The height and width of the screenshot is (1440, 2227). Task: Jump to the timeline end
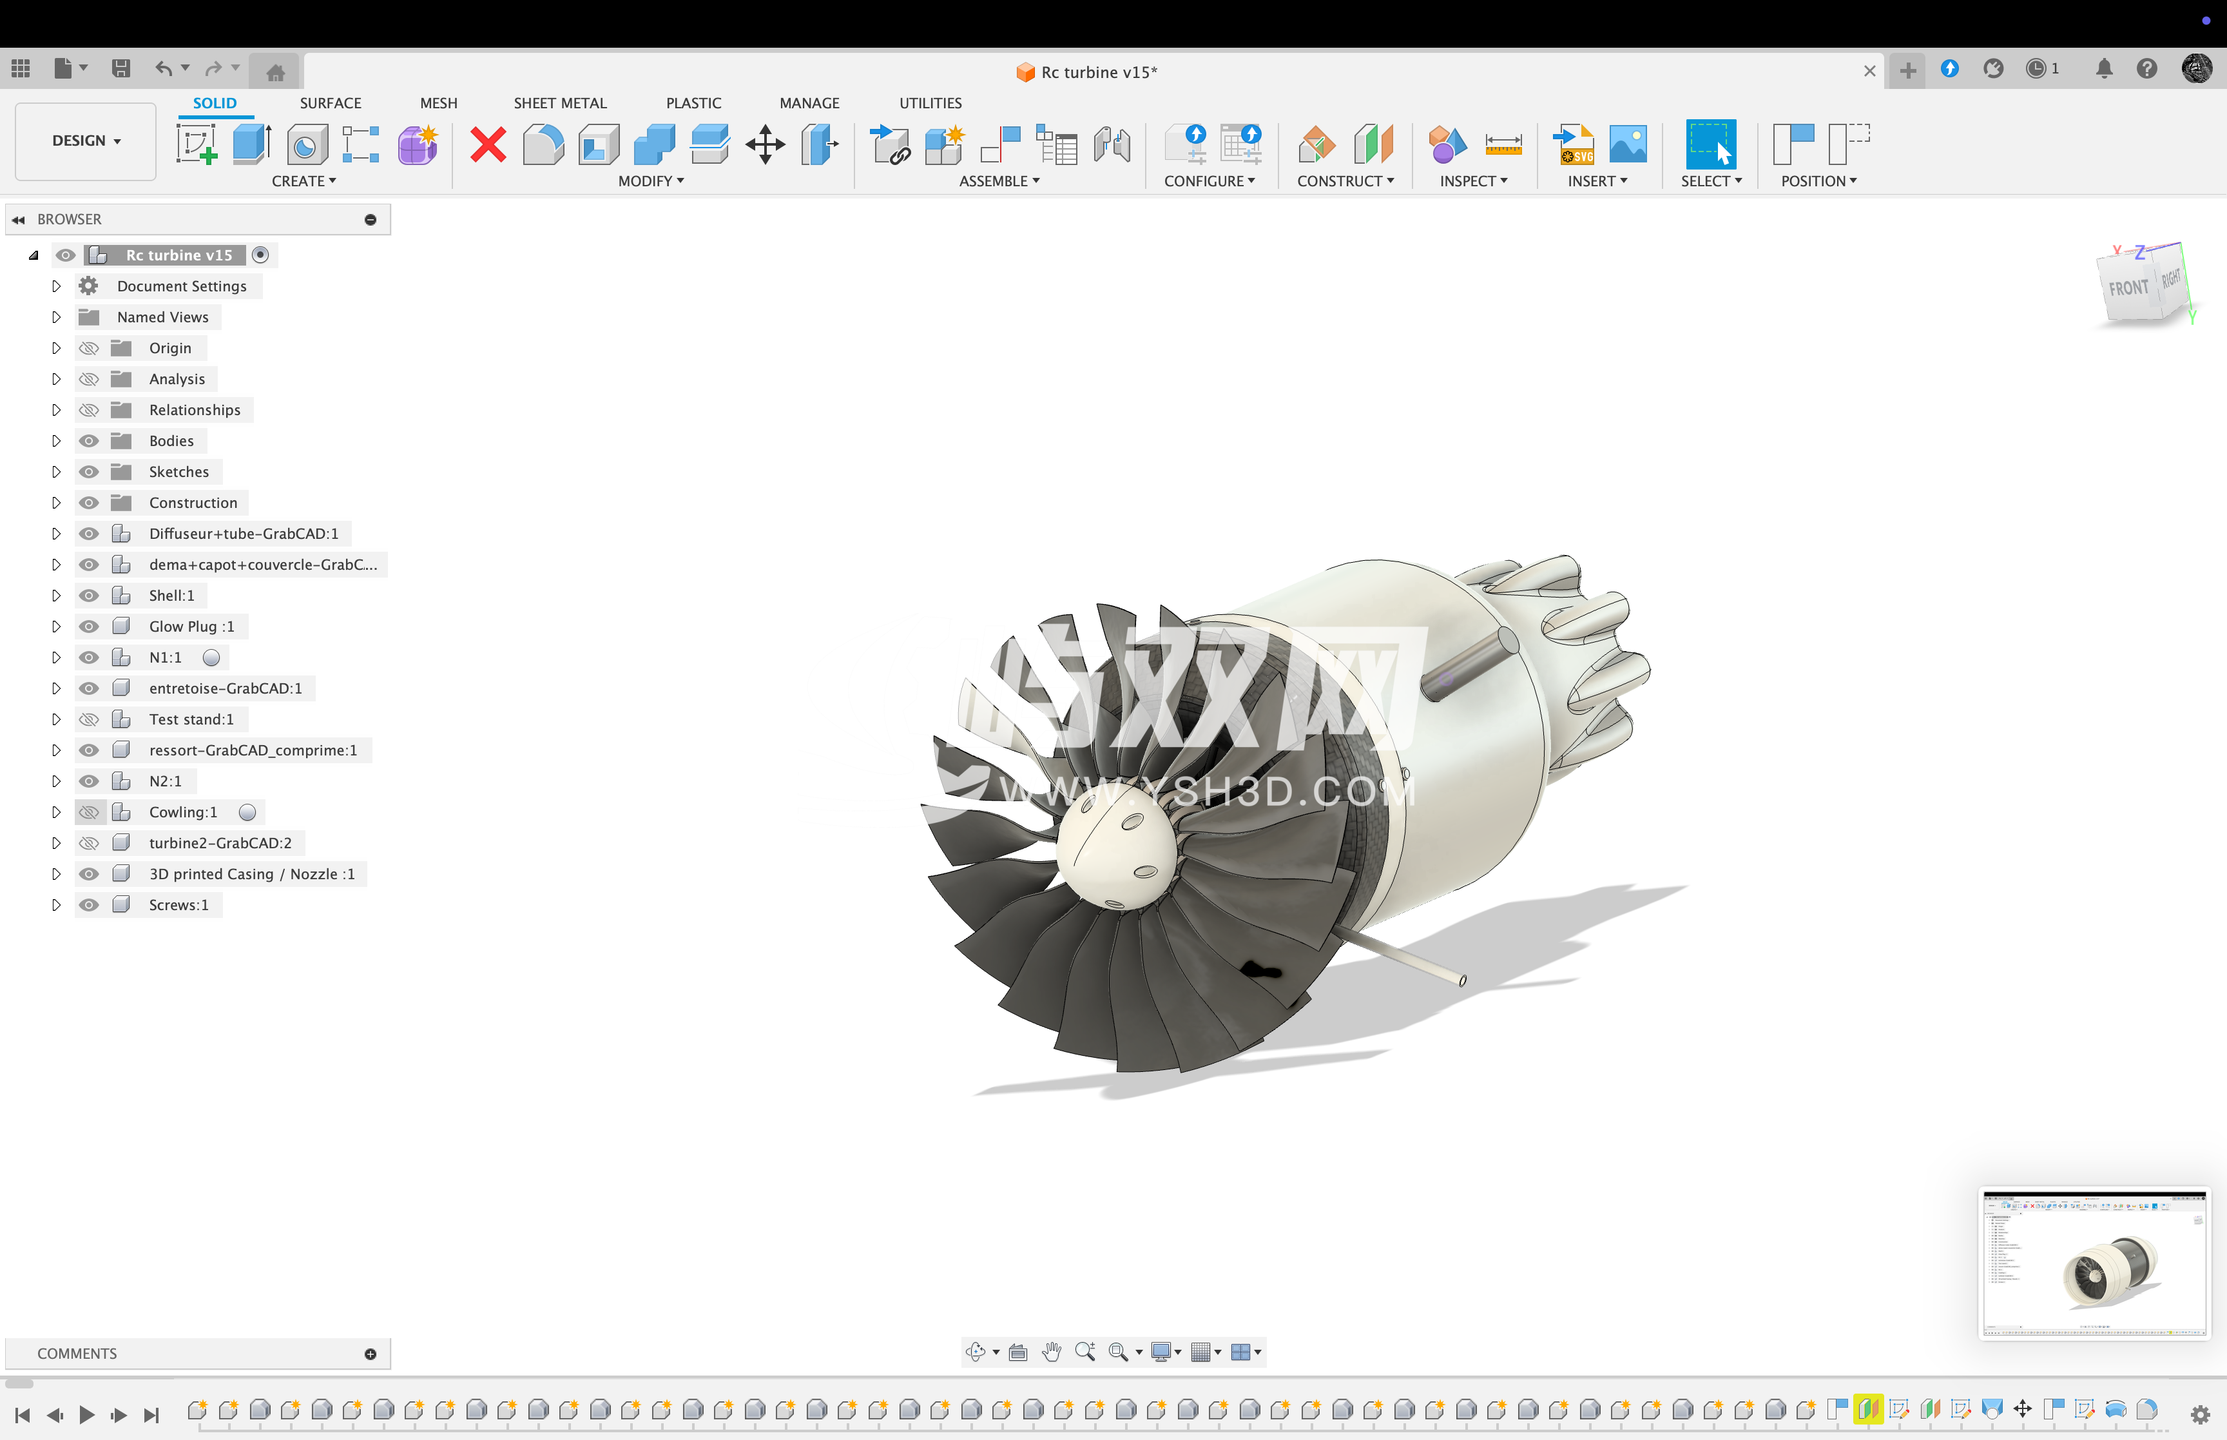[150, 1415]
